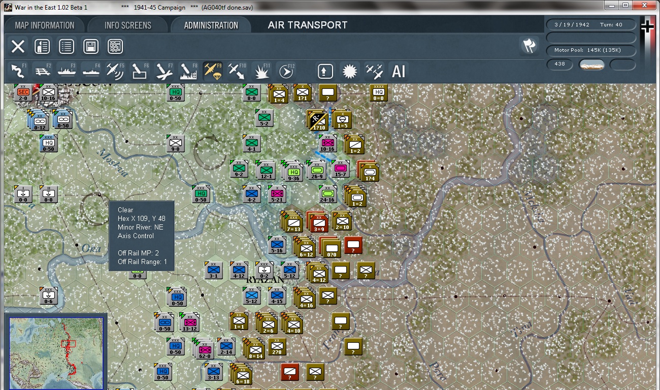Screen dimensions: 660x390
Task: Click the X exit icon in Administration row
Action: (18, 47)
